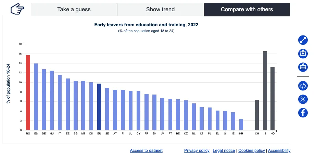This screenshot has width=316, height=158.
Task: View the Cookies policy link
Action: coord(251,150)
